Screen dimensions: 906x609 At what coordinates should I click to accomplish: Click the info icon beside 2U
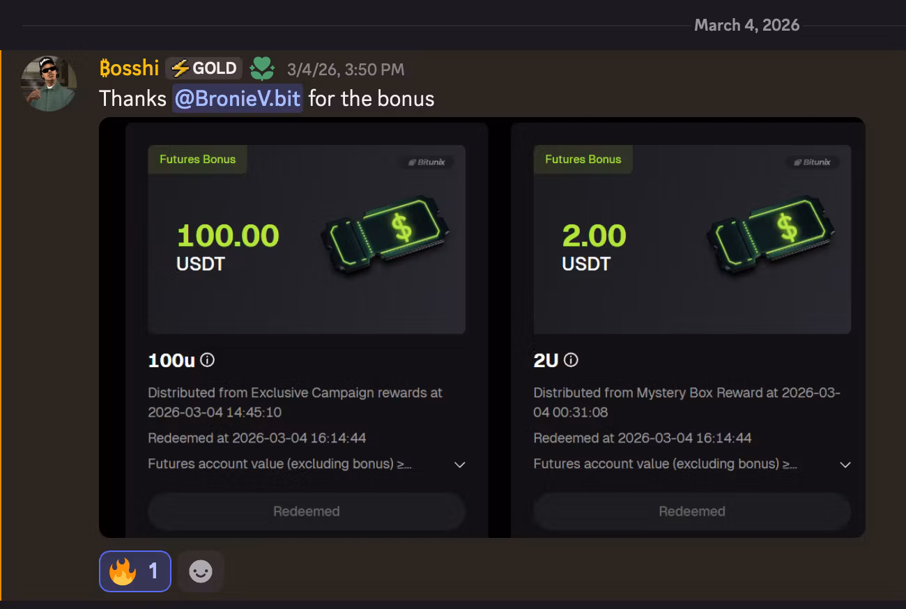tap(571, 360)
